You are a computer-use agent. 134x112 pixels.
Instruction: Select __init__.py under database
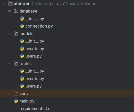coord(35,19)
